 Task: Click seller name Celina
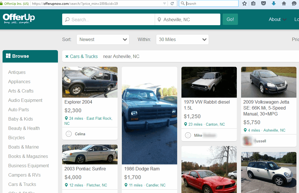pyautogui.click(x=80, y=134)
